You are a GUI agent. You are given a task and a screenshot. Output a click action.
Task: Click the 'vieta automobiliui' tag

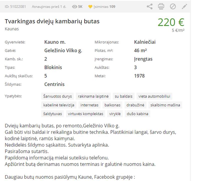pyautogui.click(x=154, y=96)
